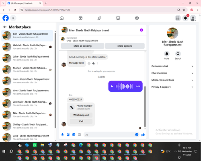Open WhatsApp from the taskbar
Viewport: 201px width, 161px height.
click(x=35, y=145)
